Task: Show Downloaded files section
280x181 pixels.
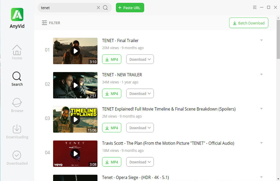Action: coord(17,158)
